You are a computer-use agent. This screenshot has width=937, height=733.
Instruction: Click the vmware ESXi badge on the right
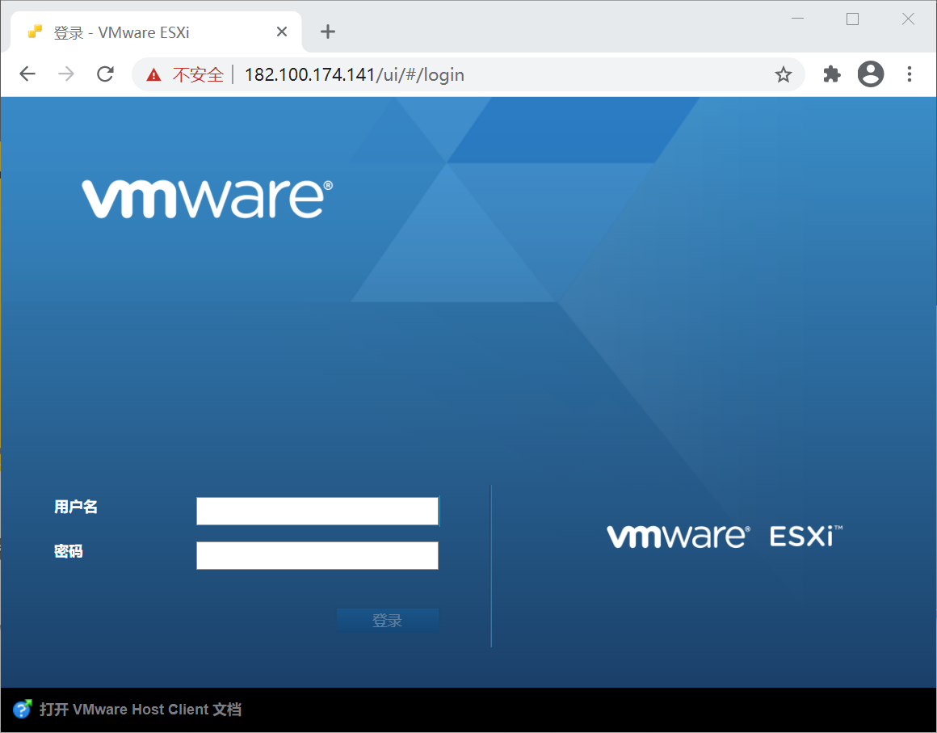(723, 535)
